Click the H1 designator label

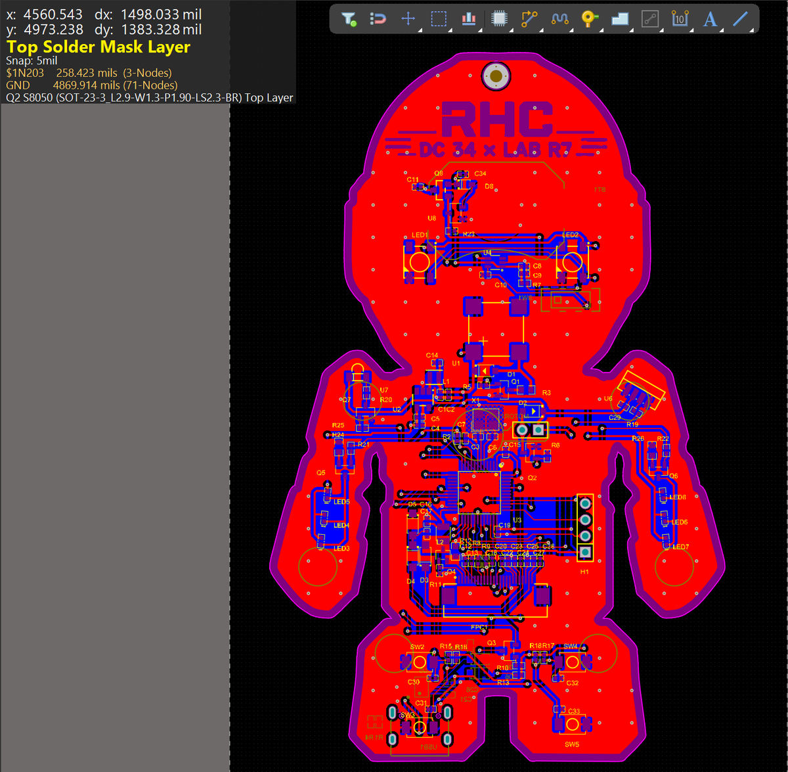[x=584, y=572]
